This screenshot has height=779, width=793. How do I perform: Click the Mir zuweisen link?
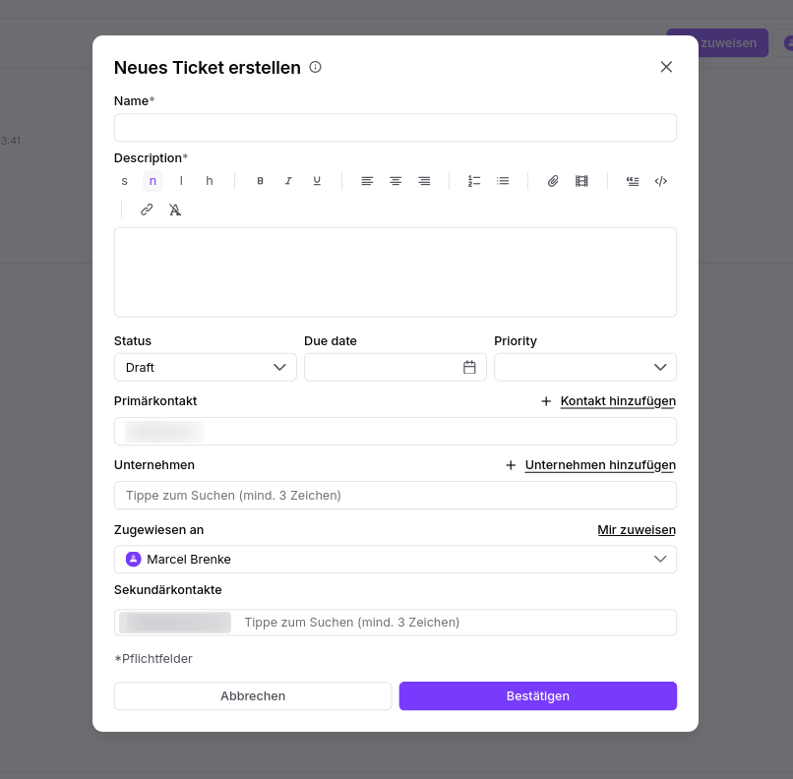click(x=637, y=530)
